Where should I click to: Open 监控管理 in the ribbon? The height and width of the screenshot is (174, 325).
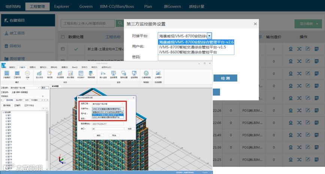(x=113, y=74)
